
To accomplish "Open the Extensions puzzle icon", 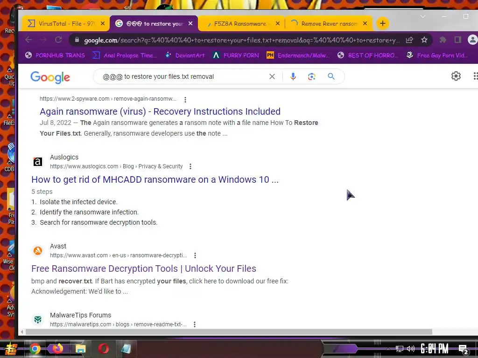I will coord(443,40).
